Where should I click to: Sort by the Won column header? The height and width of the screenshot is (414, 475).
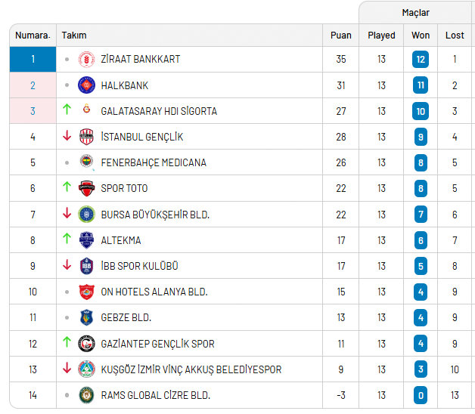421,36
